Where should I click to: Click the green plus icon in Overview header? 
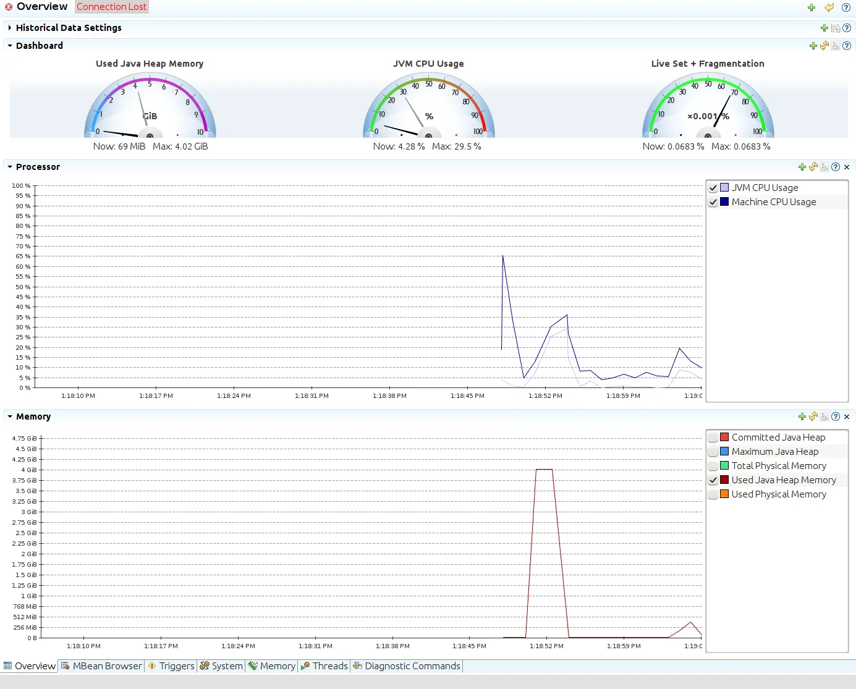(x=812, y=7)
